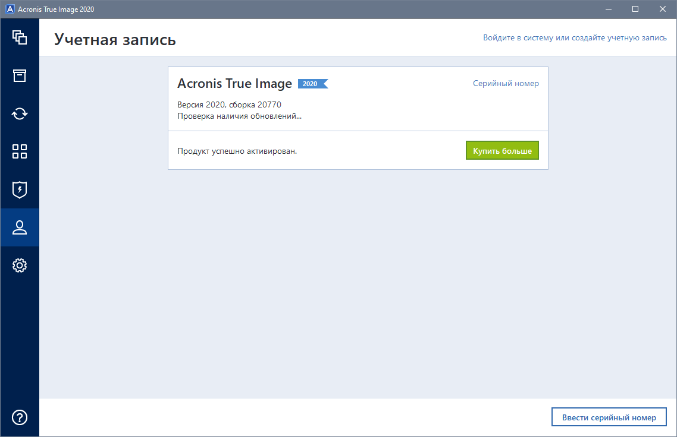Minimize the Acronis True Image window
Image resolution: width=677 pixels, height=437 pixels.
(x=608, y=9)
